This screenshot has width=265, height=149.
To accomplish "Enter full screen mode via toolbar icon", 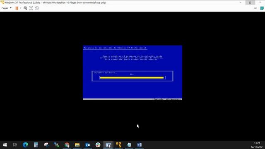I will (31, 8).
